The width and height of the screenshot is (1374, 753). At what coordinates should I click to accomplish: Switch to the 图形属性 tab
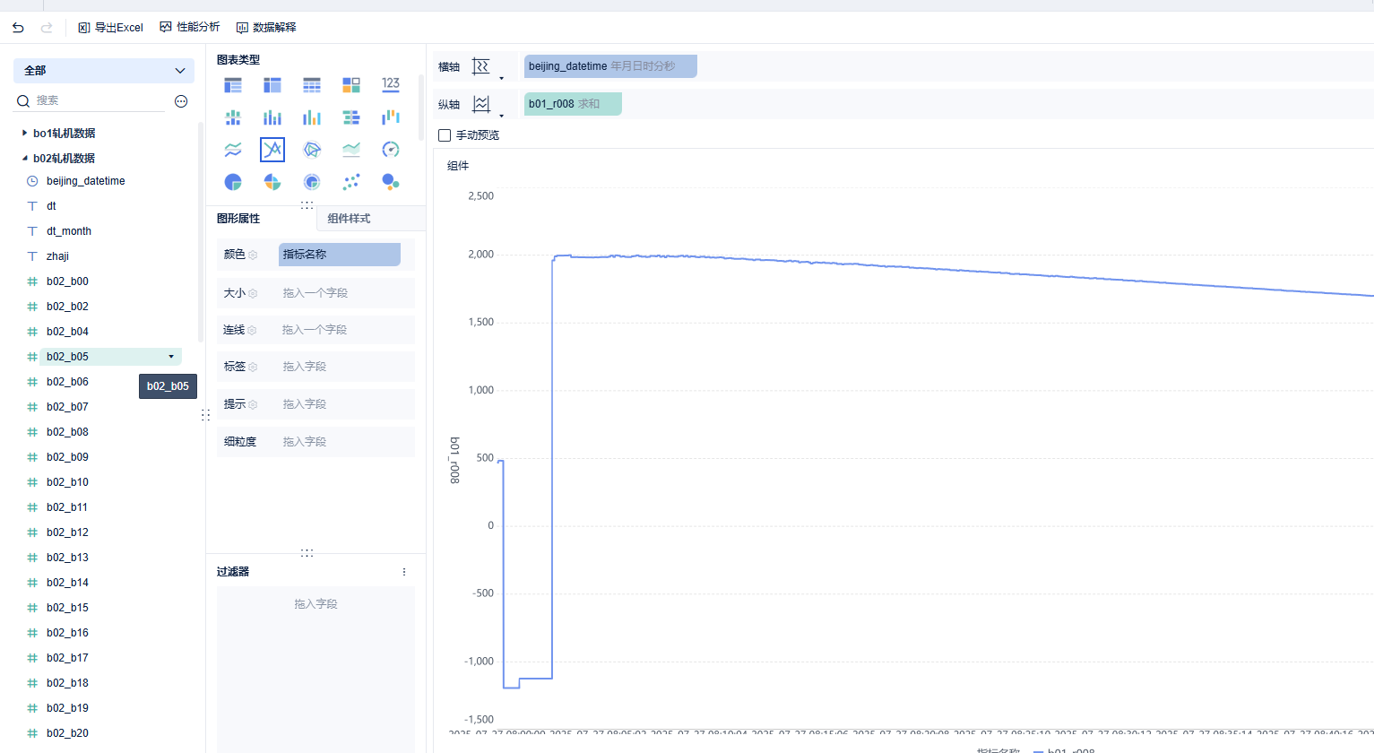[238, 219]
